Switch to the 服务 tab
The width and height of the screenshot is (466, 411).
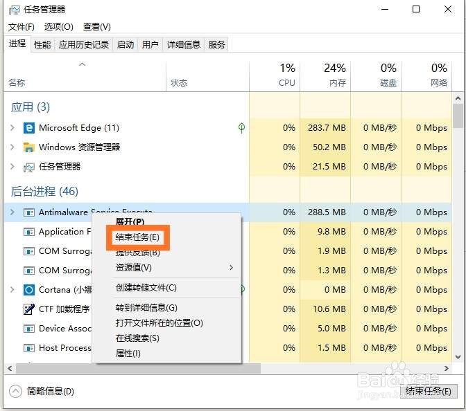216,45
